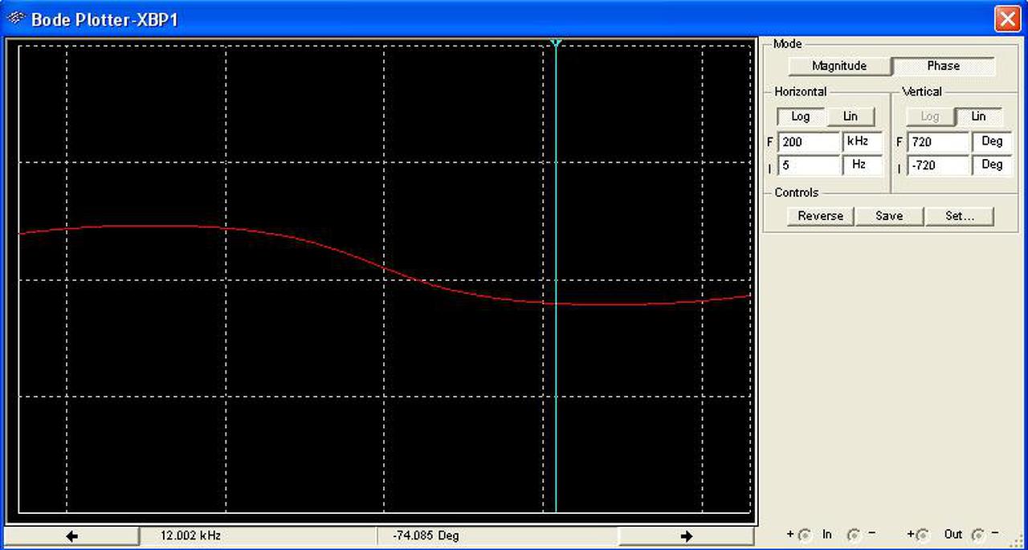This screenshot has width=1028, height=550.
Task: Switch the plot to Magnitude mode
Action: 839,66
